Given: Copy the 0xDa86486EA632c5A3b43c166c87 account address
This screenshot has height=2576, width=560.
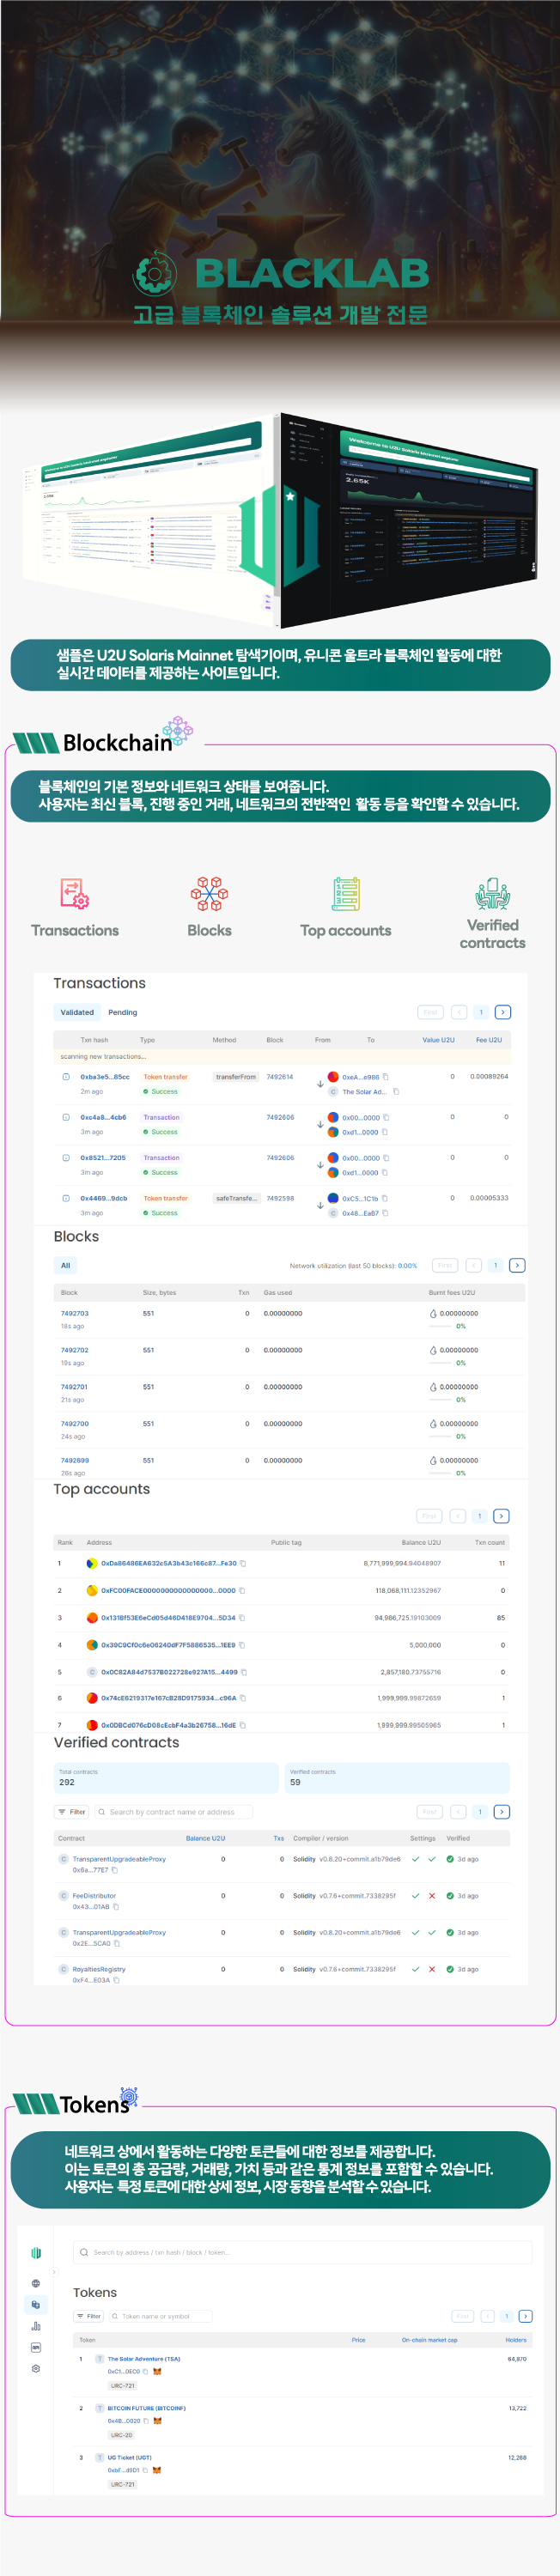Looking at the screenshot, I should (x=243, y=1563).
